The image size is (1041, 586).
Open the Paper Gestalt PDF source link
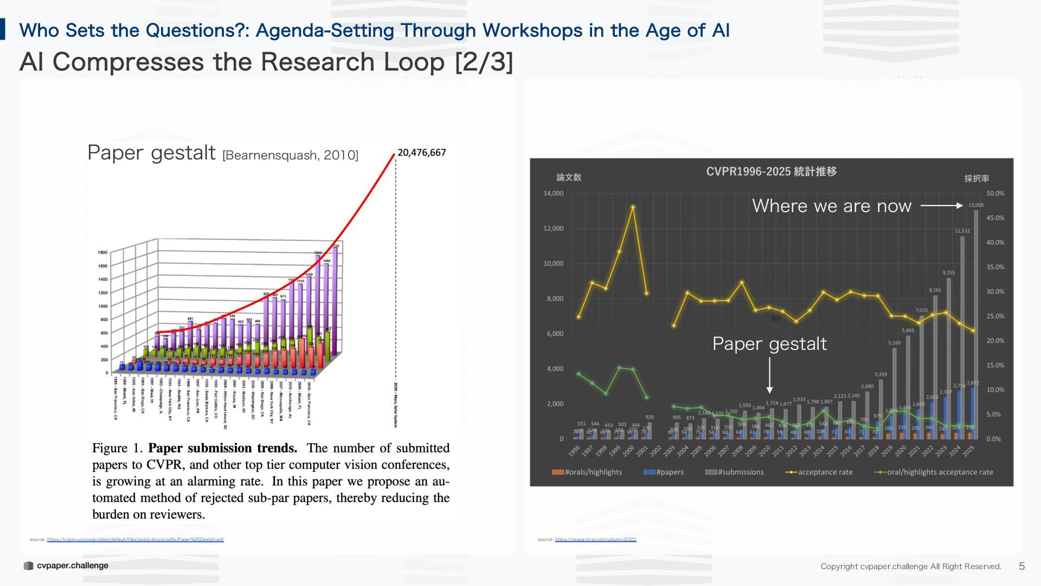135,539
